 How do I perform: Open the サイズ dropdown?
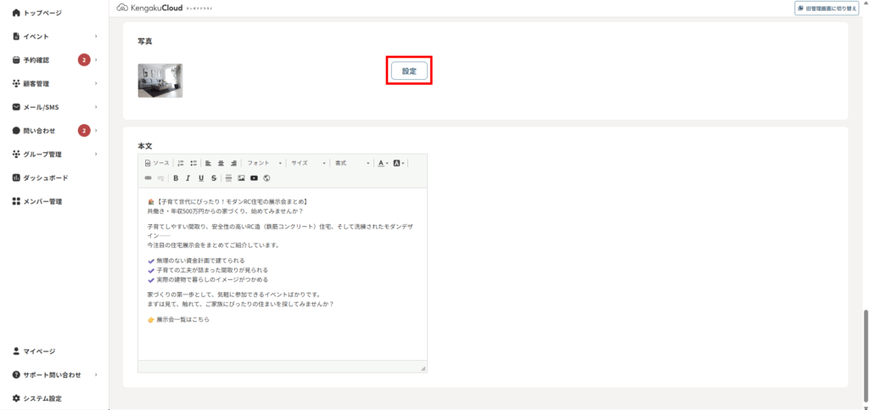click(309, 163)
